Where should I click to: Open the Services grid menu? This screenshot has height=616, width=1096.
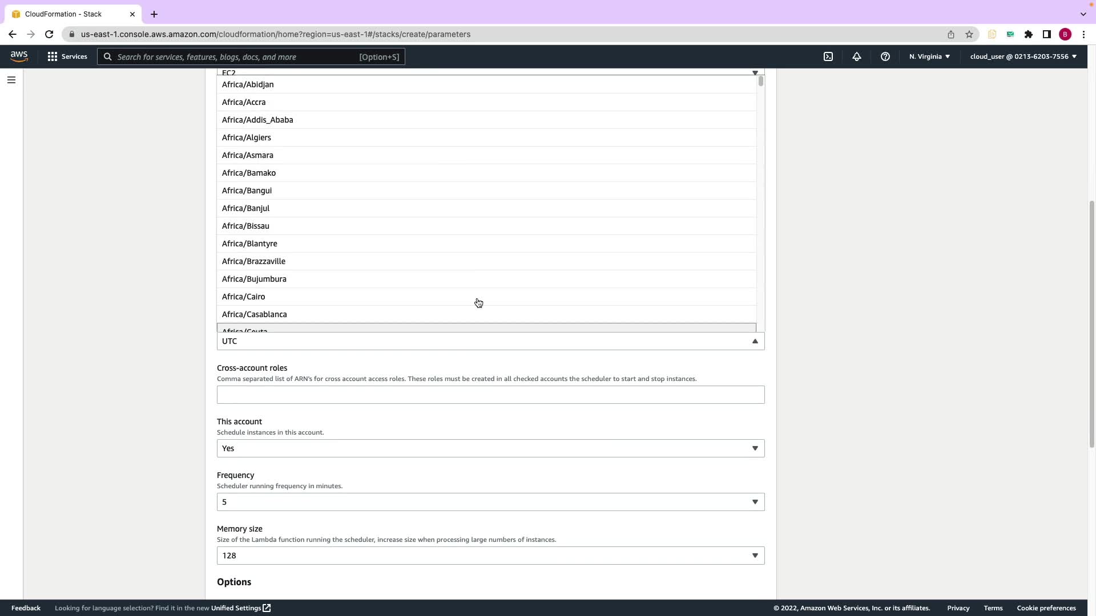tap(67, 56)
